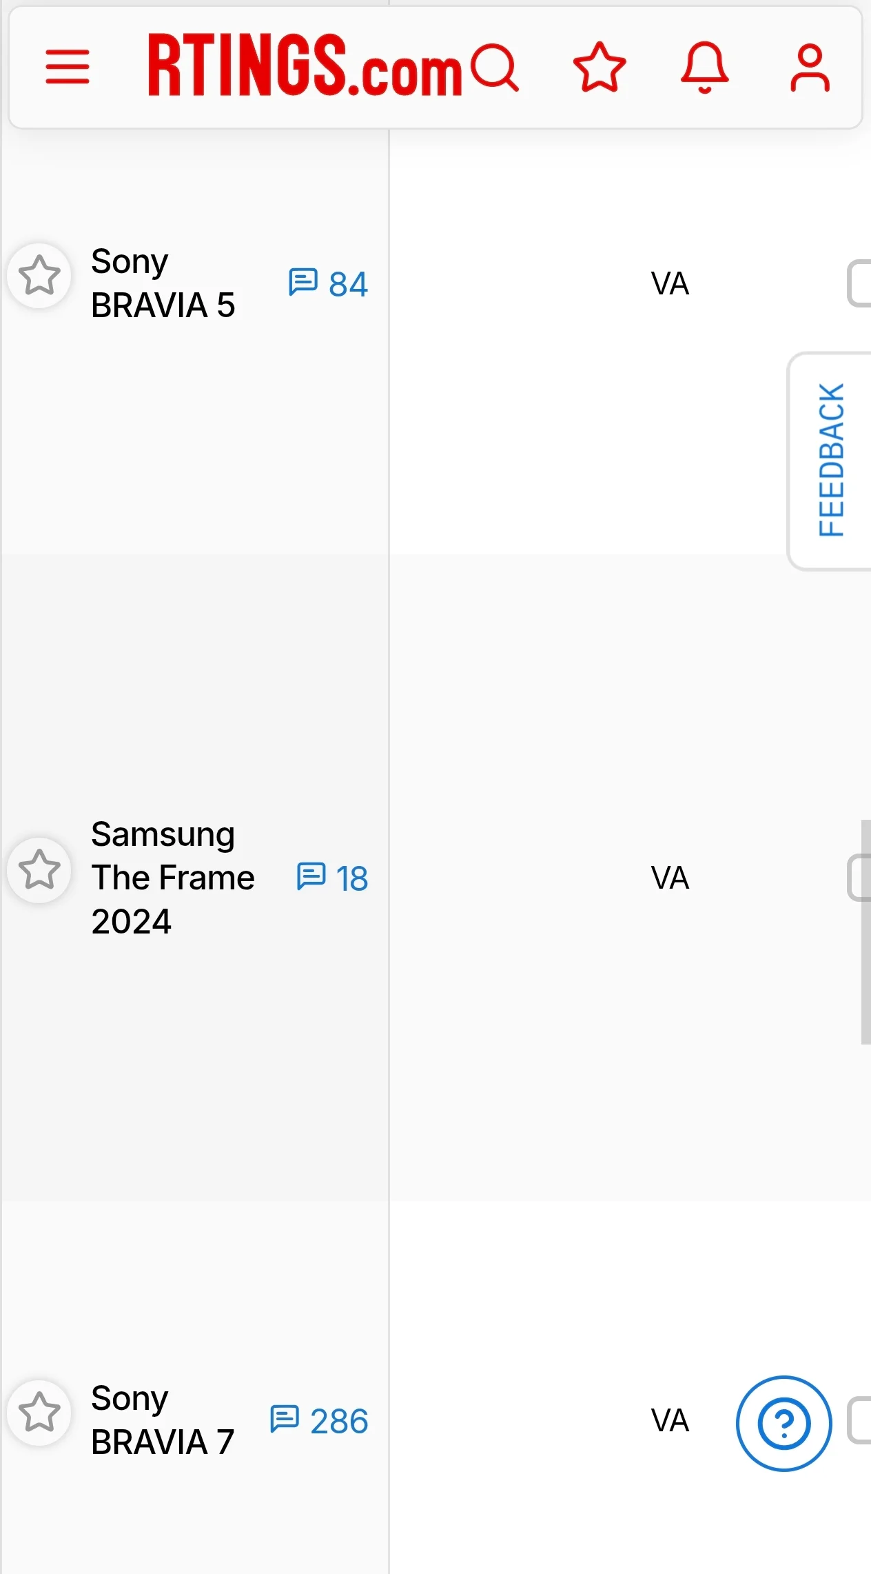
Task: Tick the Sony BRAVIA 5 row checkbox
Action: click(860, 283)
